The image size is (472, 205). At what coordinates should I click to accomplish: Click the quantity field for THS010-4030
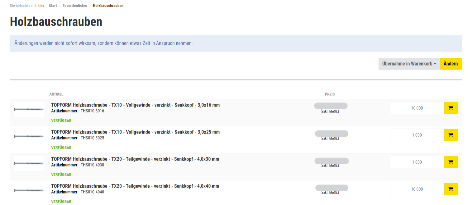coord(417,162)
